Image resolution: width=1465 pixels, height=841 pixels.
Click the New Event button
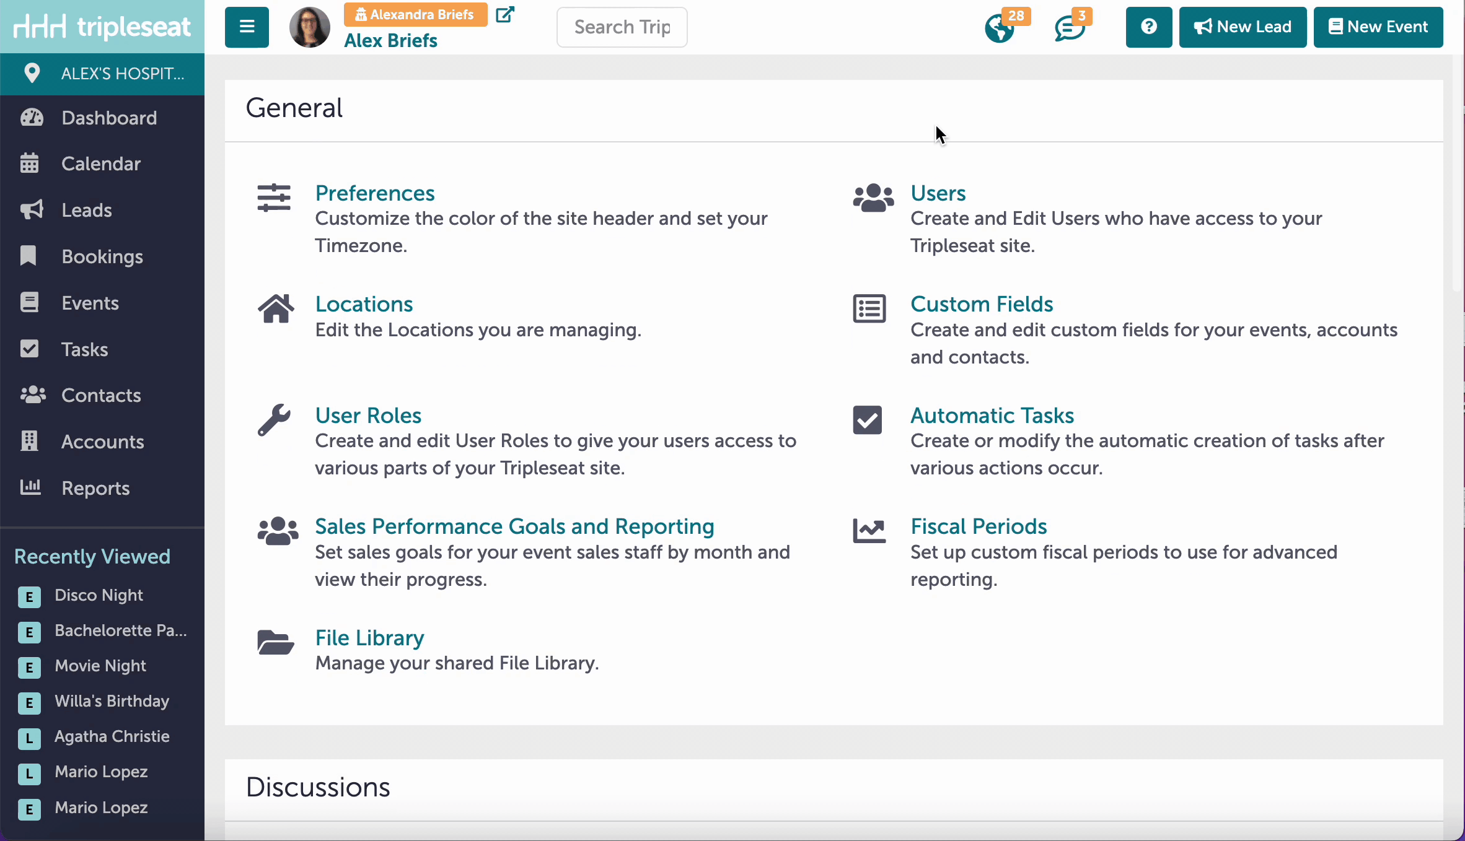click(x=1378, y=27)
